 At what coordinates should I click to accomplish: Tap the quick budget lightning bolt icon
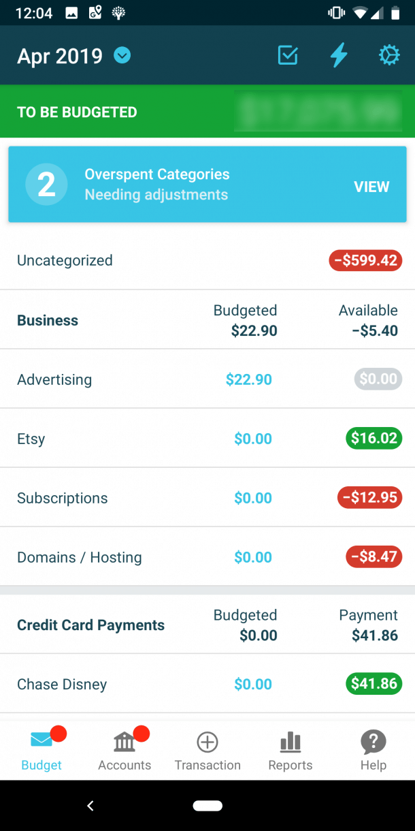tap(338, 55)
